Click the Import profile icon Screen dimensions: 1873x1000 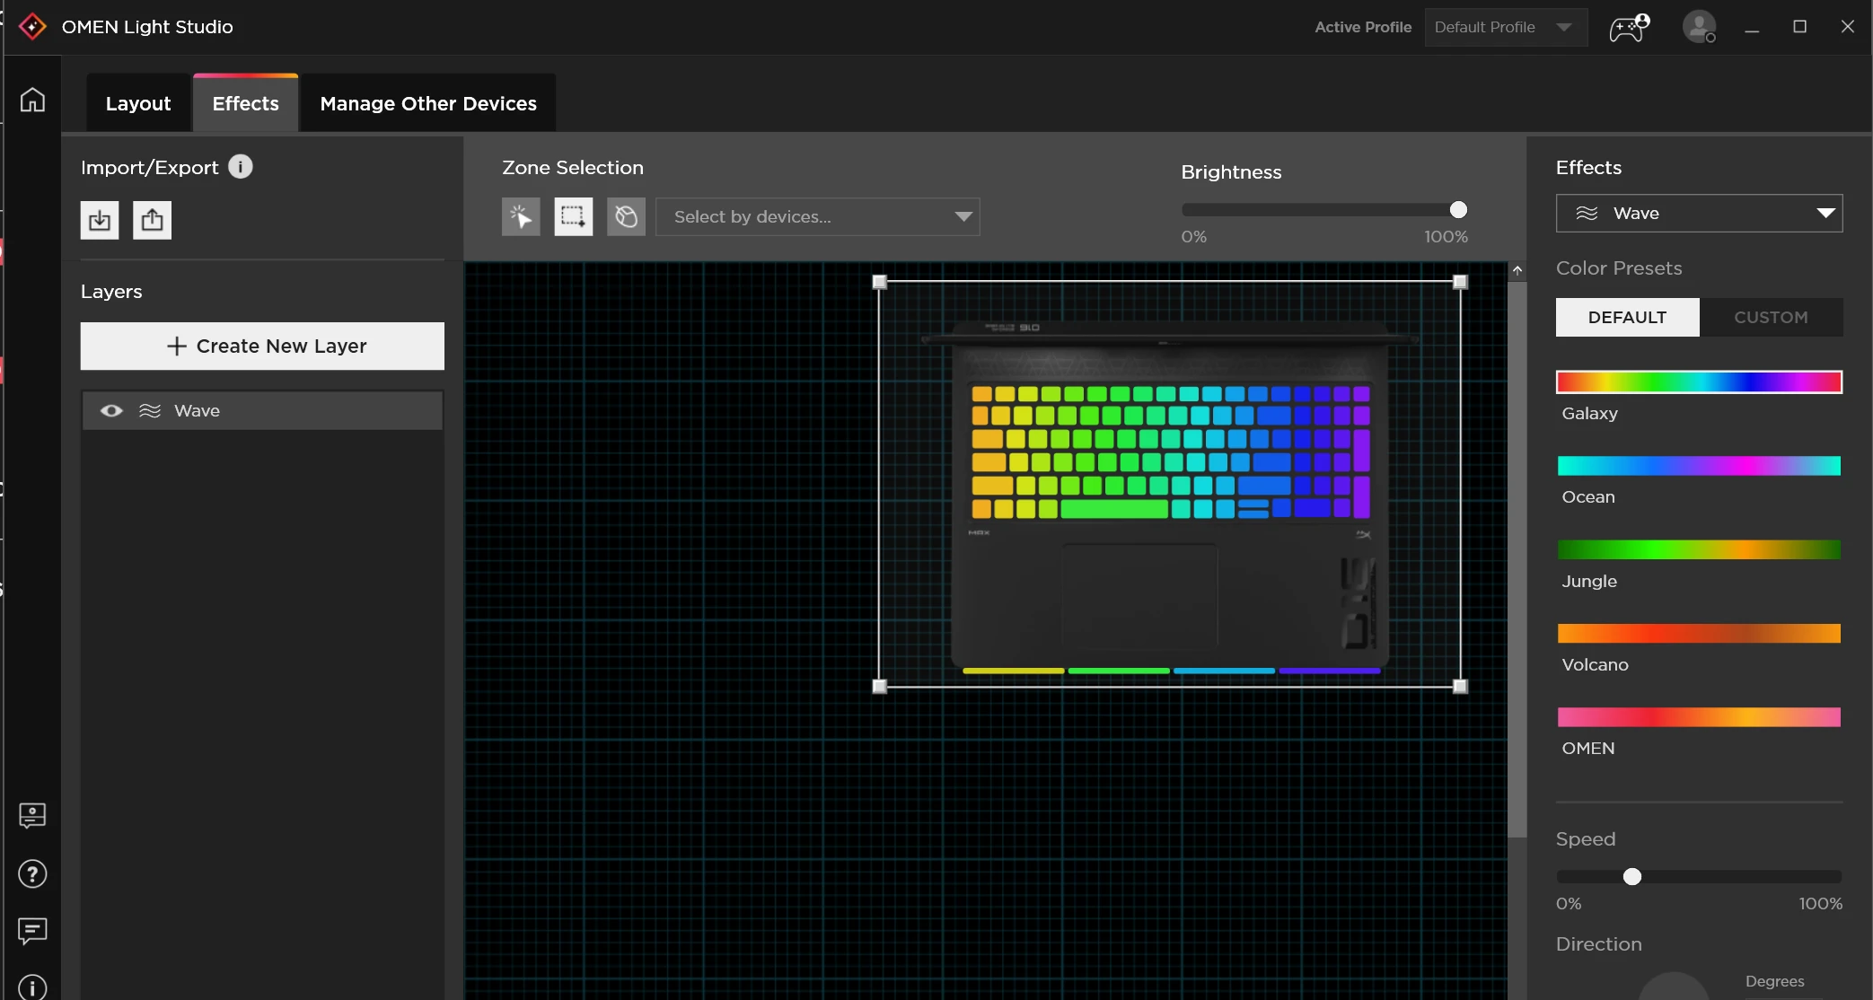(100, 220)
